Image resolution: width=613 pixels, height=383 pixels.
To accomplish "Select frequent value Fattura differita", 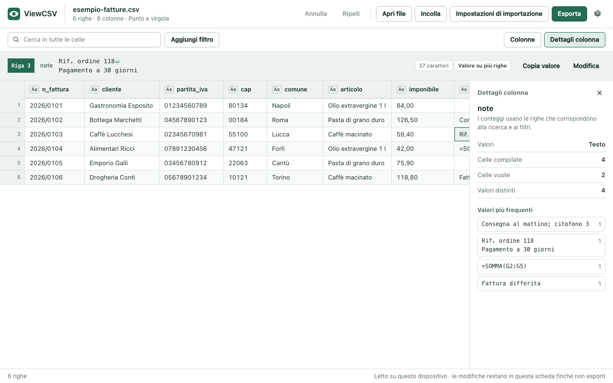I will click(541, 283).
